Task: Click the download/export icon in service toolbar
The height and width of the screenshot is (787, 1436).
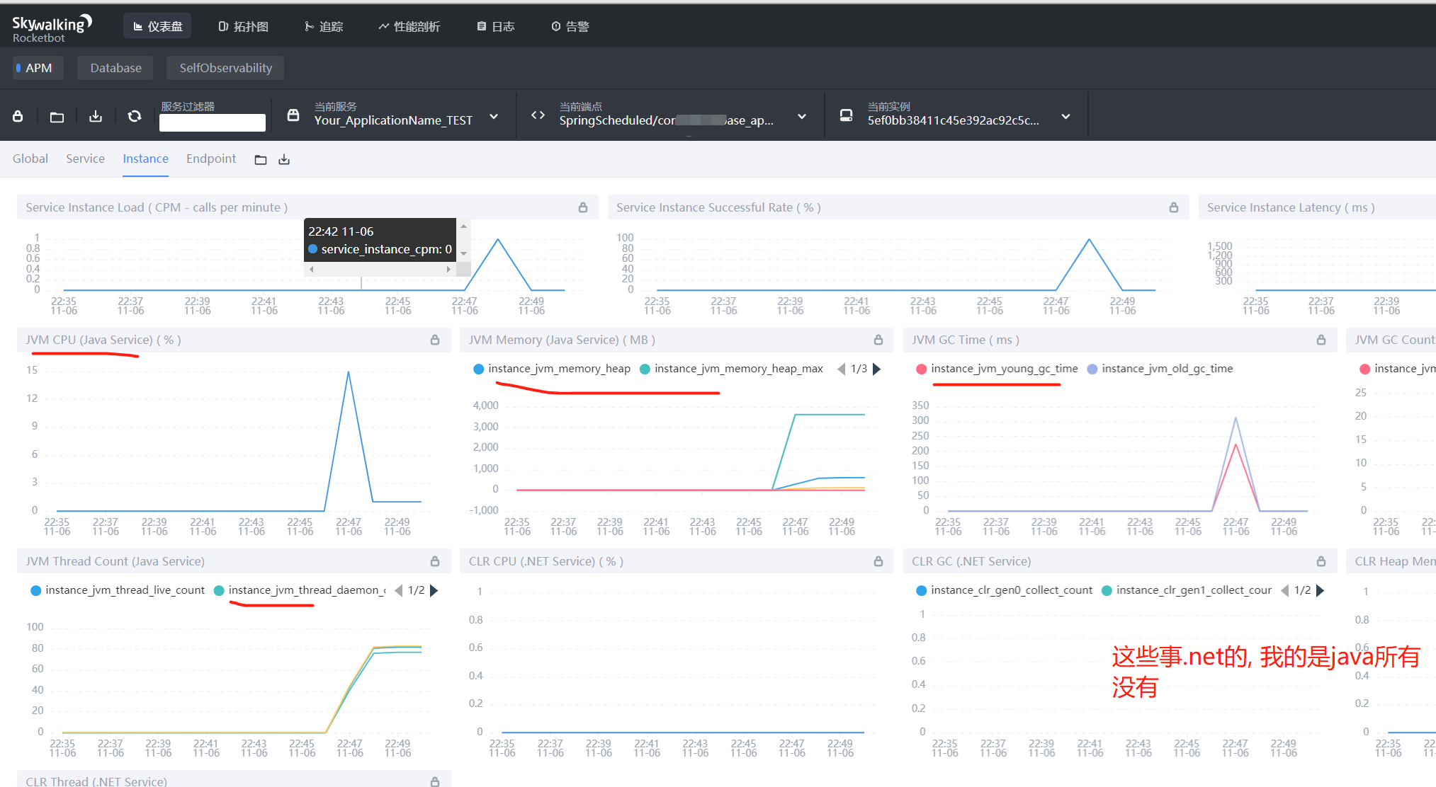Action: [x=96, y=116]
